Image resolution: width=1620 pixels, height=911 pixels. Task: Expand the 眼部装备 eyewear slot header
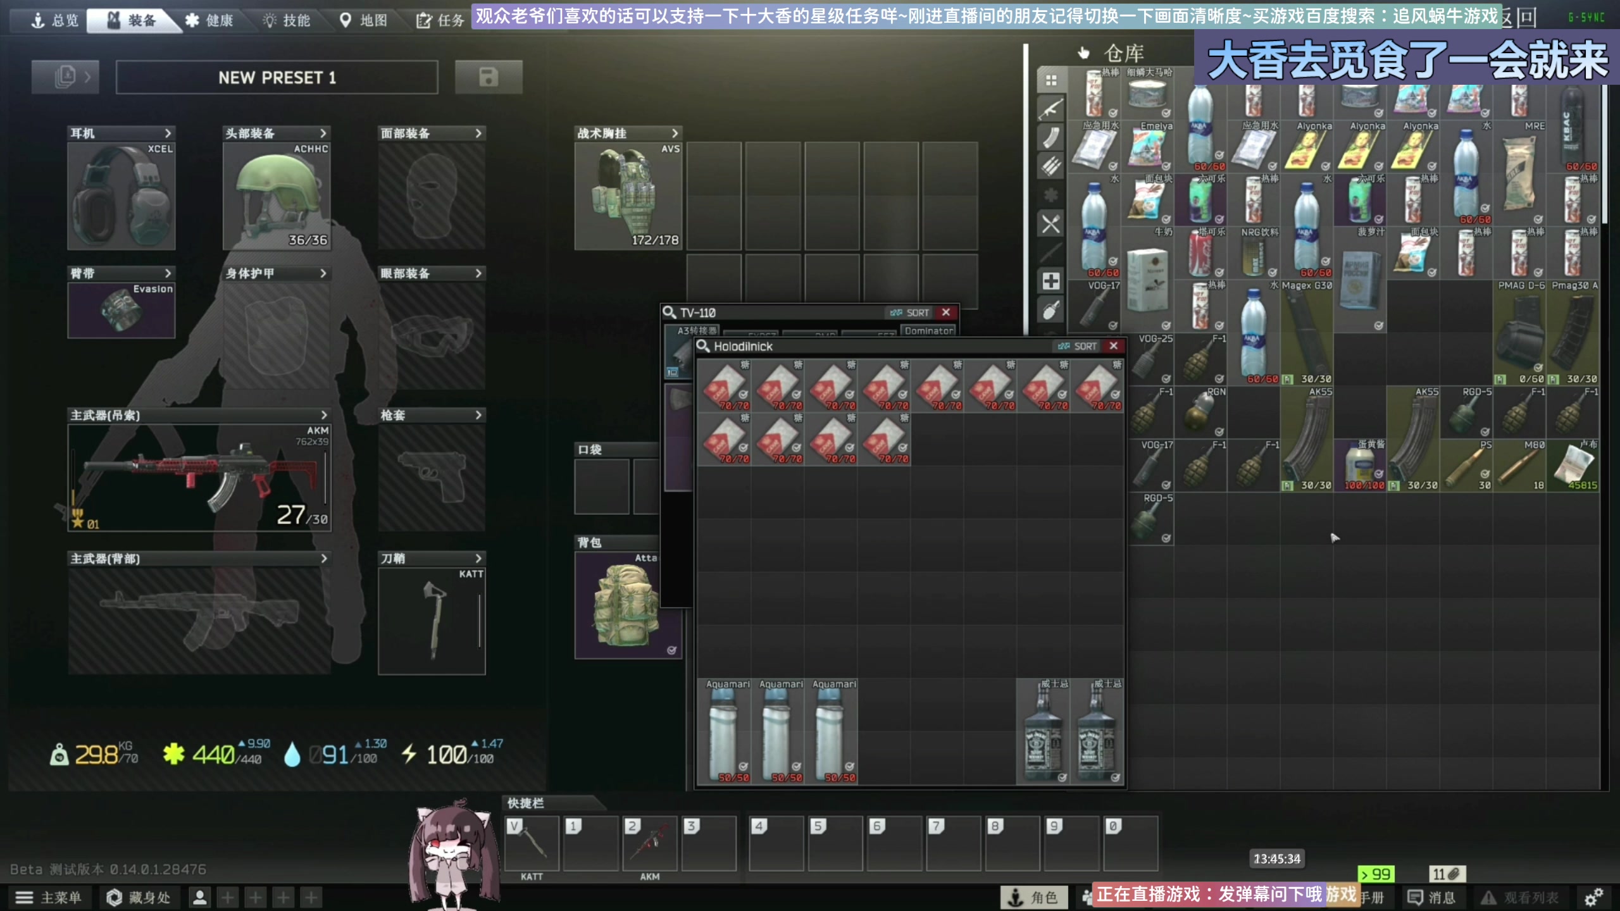(432, 273)
